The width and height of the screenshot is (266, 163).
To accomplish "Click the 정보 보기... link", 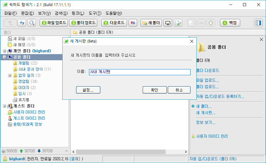I will pos(206,123).
